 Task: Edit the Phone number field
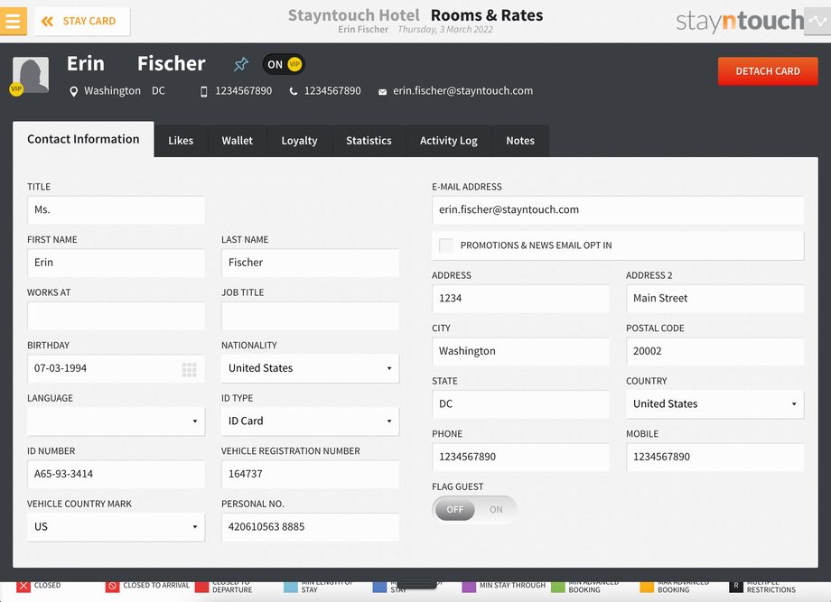[x=520, y=457]
